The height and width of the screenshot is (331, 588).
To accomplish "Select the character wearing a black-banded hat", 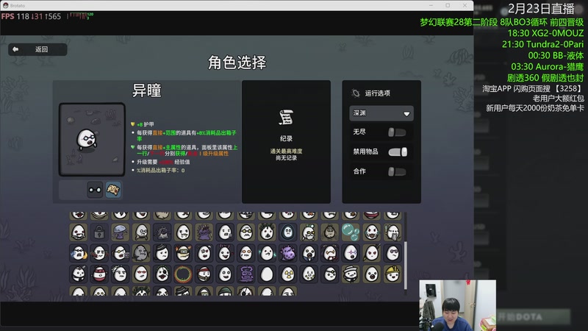I will pos(162,253).
